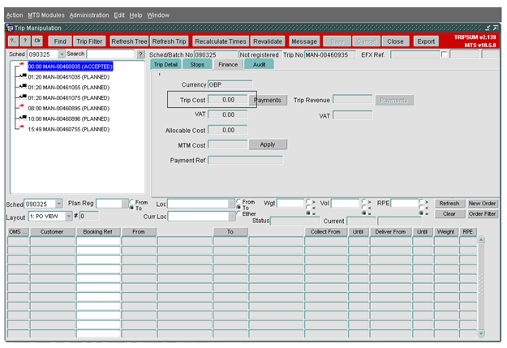Click the Order Filter button

(x=482, y=214)
